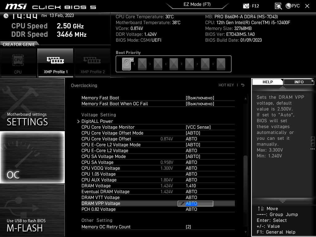The height and width of the screenshot is (237, 316).
Task: Click the pencil edit icon in DRAM VPP field
Action: click(x=182, y=204)
